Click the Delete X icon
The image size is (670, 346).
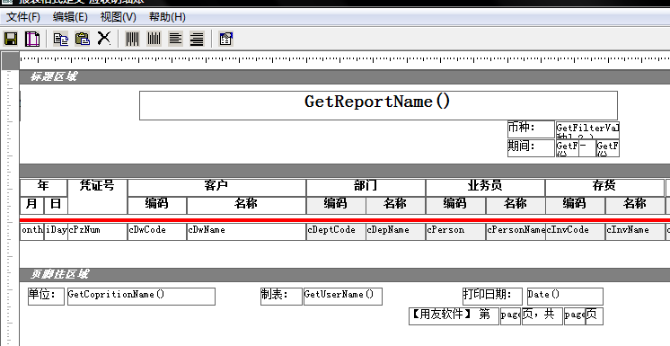104,39
